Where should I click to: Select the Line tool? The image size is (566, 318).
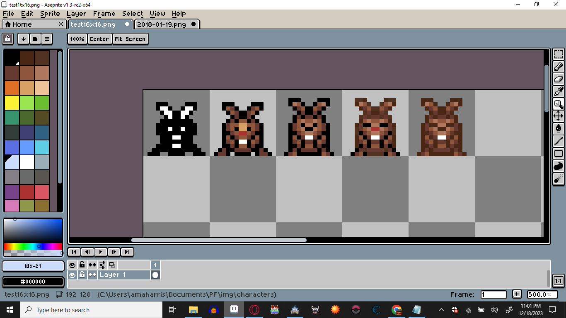(558, 141)
